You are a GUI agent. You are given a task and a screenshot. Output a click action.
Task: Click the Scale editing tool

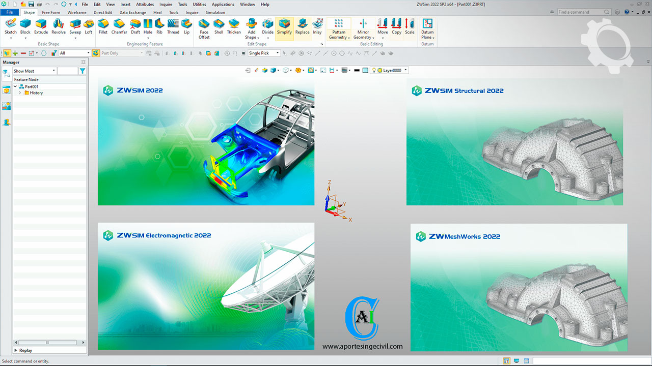(x=410, y=26)
